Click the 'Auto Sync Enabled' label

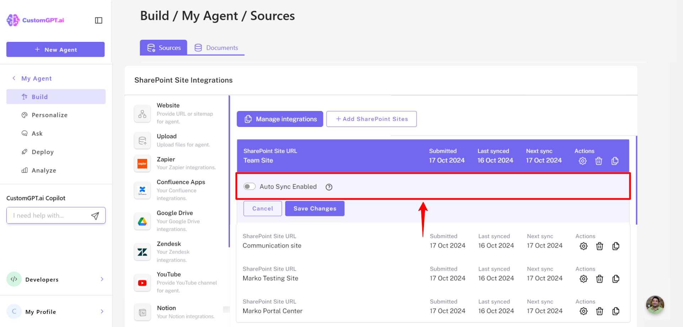(x=288, y=187)
